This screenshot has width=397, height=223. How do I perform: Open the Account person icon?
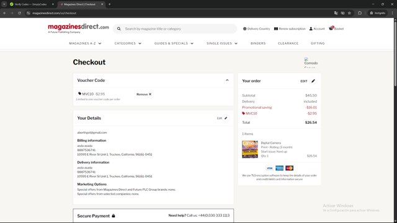point(311,29)
